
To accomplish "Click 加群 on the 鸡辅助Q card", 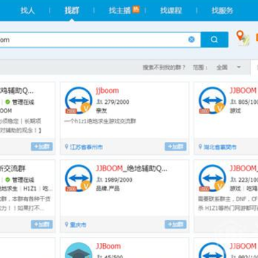I will (42, 146).
